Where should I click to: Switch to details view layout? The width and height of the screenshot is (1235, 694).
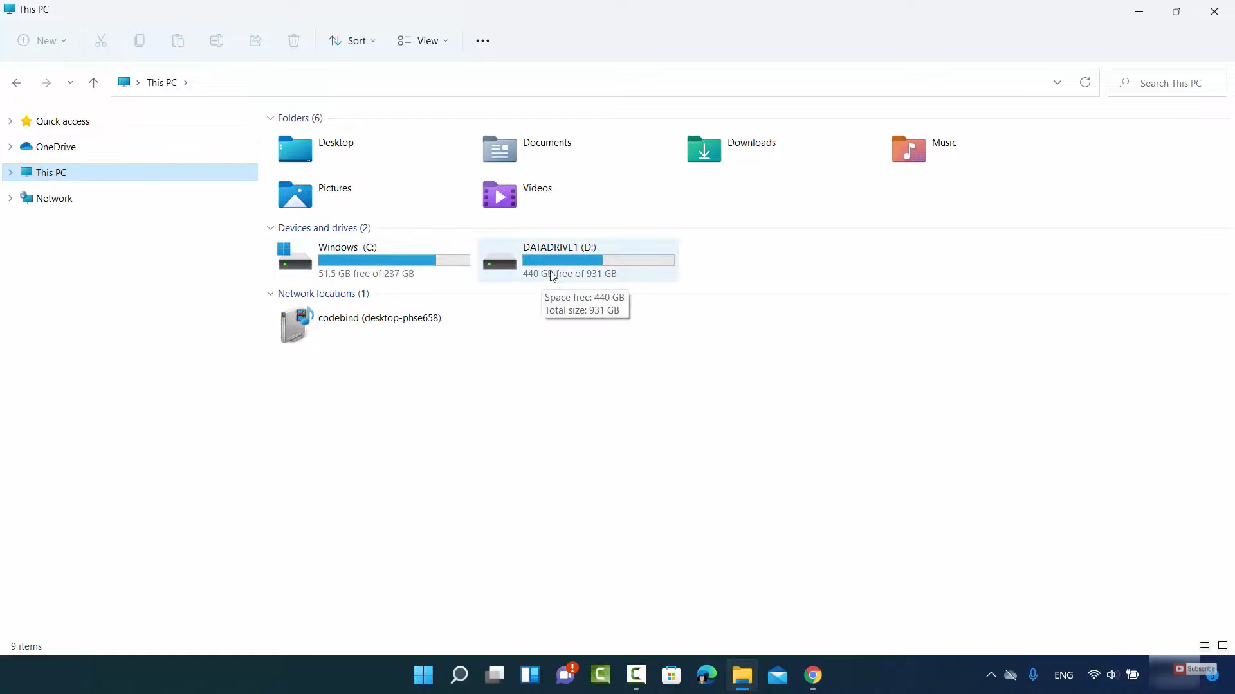1204,646
